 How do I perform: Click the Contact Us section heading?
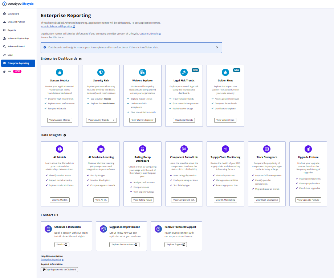(49, 215)
